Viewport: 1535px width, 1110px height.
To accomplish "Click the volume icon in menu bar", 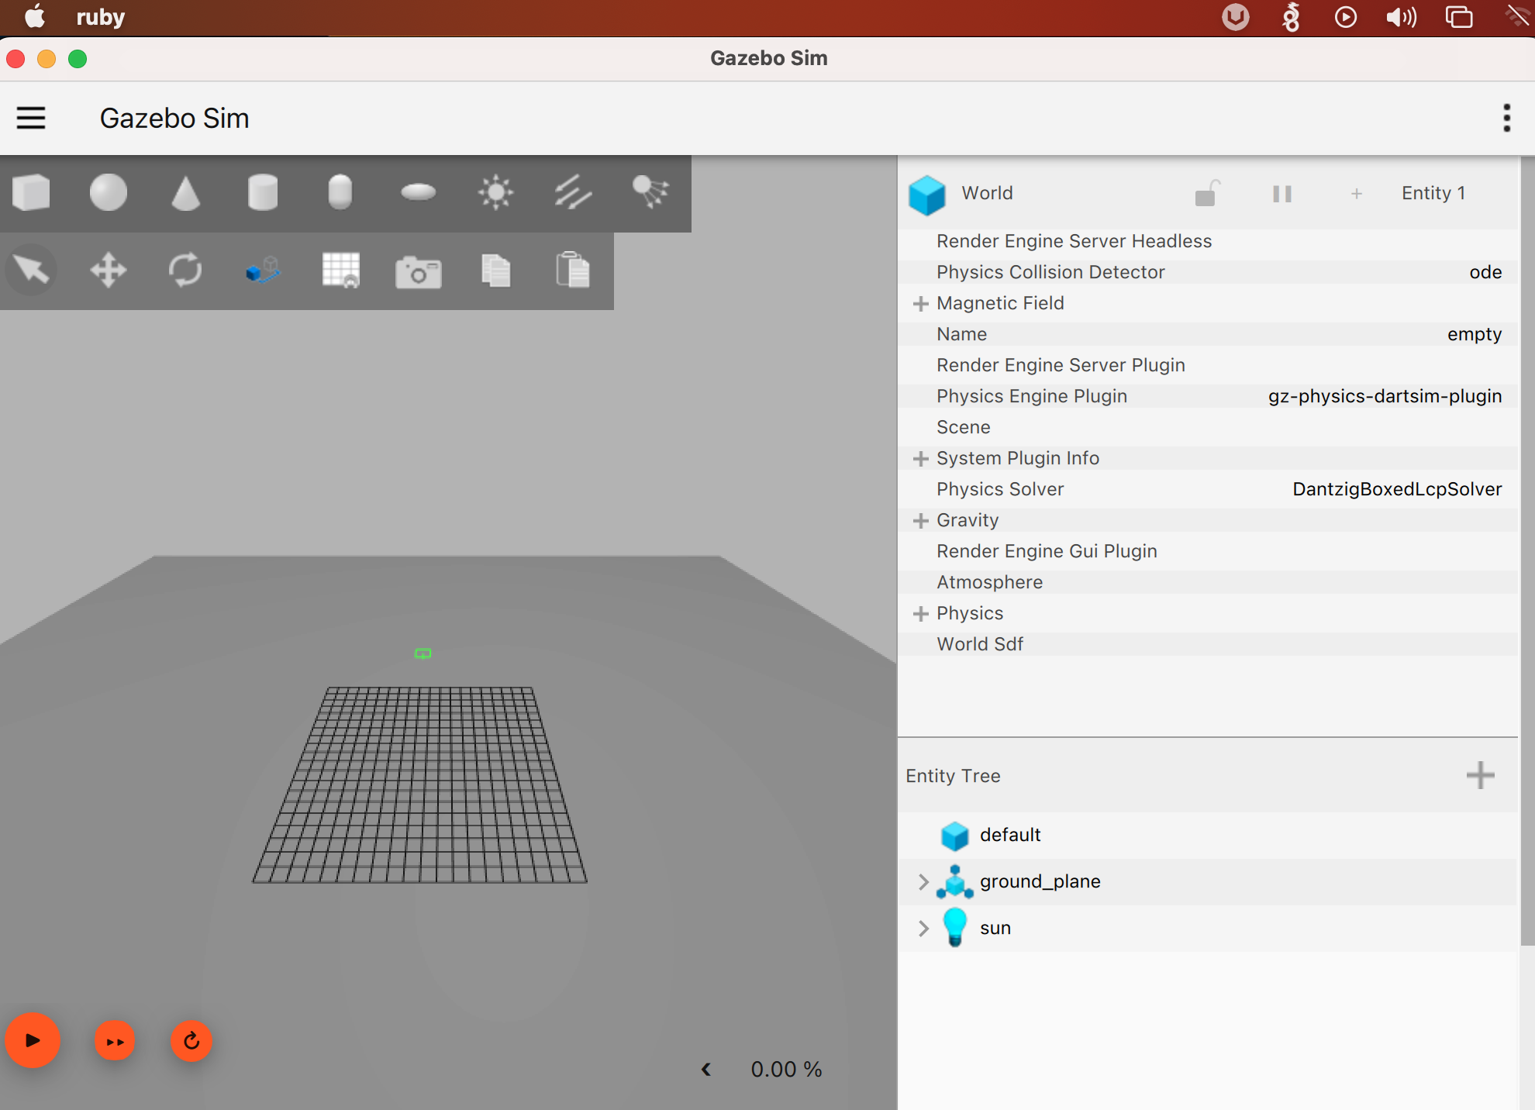I will (1402, 16).
